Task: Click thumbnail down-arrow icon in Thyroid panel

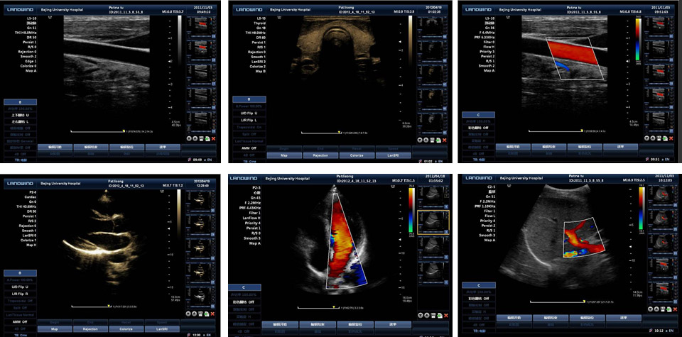Action: (x=420, y=140)
